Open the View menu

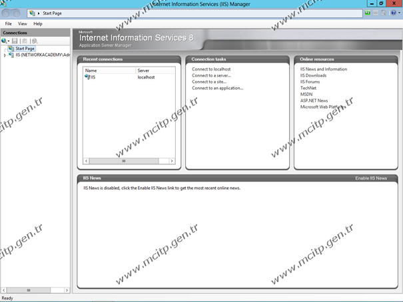tap(23, 23)
